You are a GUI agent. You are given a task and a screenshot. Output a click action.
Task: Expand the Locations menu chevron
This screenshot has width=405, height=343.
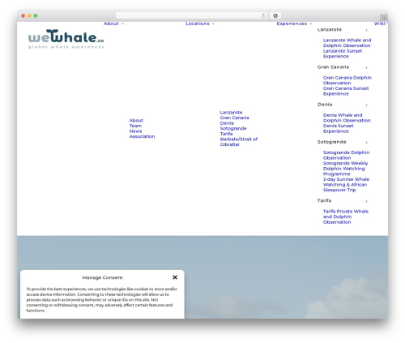point(213,24)
